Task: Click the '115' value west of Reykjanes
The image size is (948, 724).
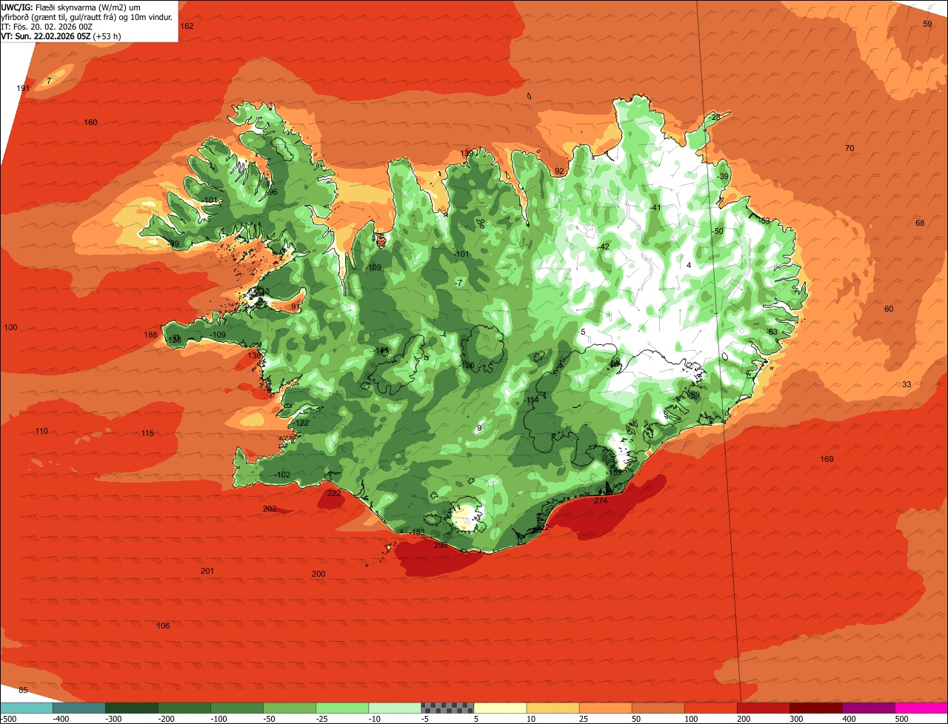Action: pyautogui.click(x=147, y=433)
